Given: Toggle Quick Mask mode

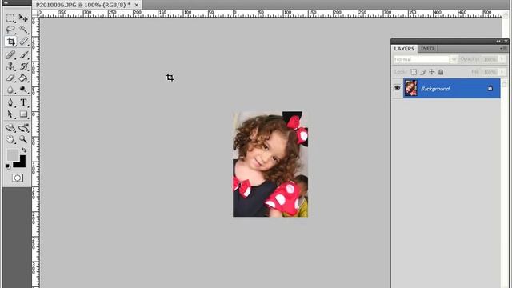Looking at the screenshot, I should (x=18, y=178).
